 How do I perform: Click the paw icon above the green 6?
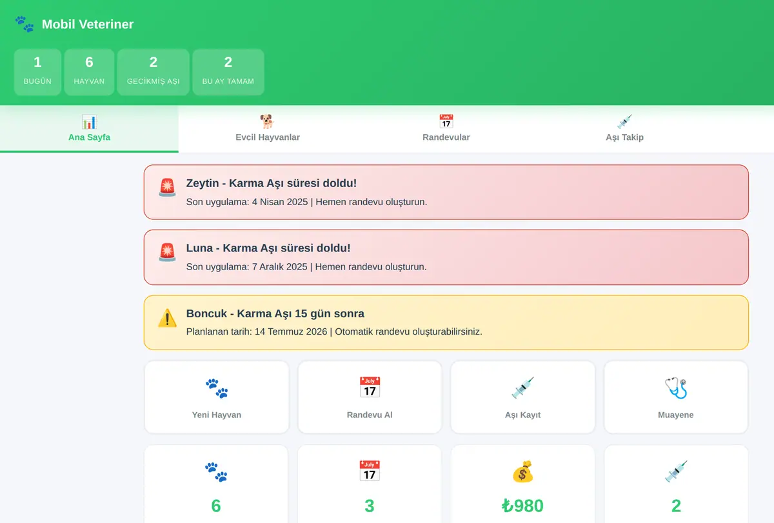click(216, 472)
